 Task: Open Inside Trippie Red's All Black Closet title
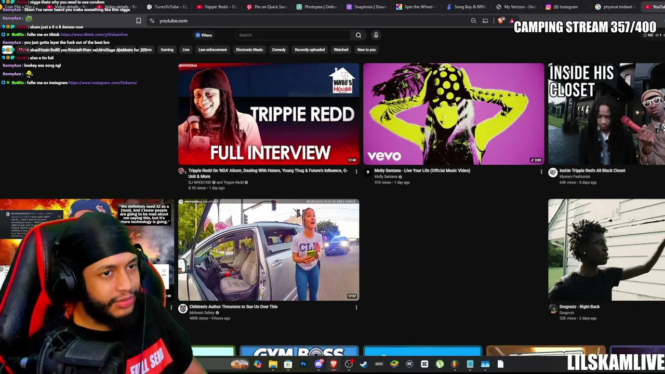tap(592, 170)
